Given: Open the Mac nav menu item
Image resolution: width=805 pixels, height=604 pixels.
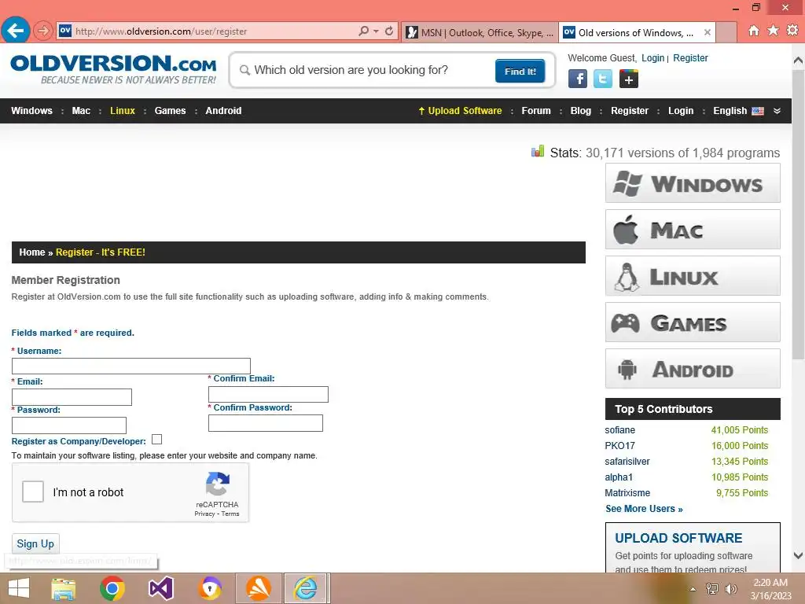Looking at the screenshot, I should click(81, 110).
